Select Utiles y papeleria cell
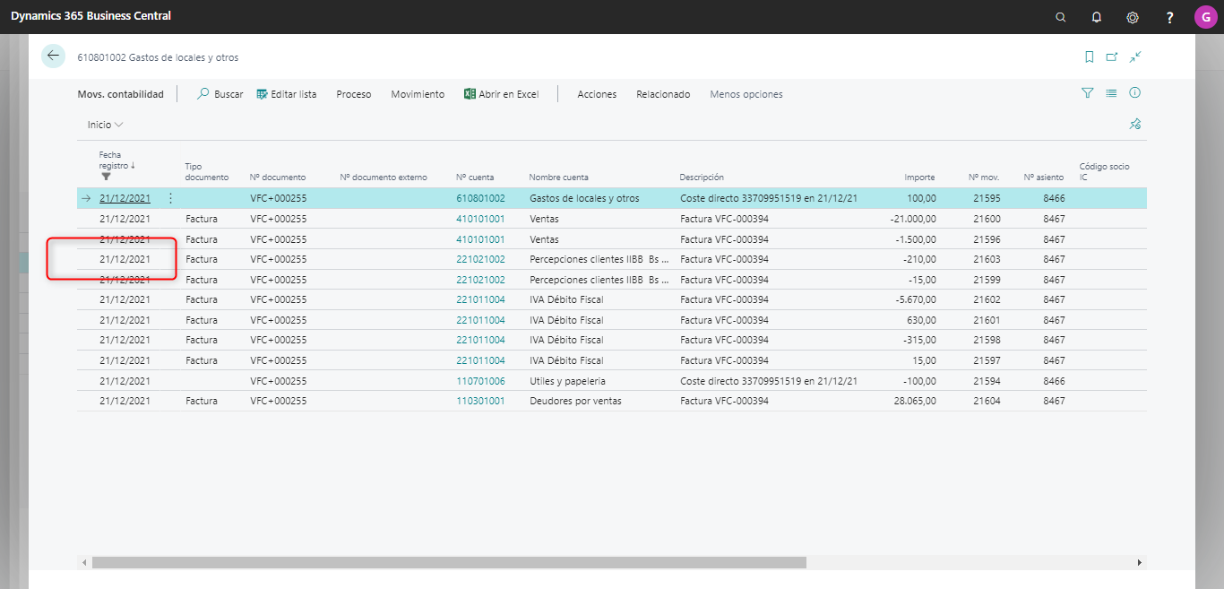Viewport: 1224px width, 589px height. (567, 381)
